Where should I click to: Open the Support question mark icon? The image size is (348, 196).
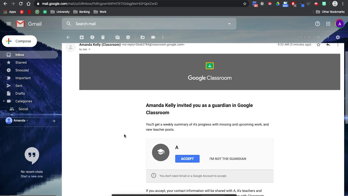(318, 24)
